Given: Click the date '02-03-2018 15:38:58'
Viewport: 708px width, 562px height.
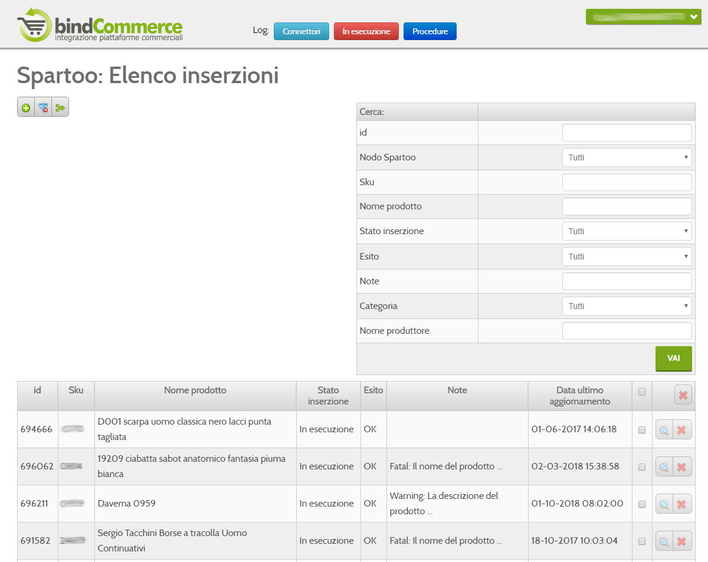Looking at the screenshot, I should (x=575, y=466).
